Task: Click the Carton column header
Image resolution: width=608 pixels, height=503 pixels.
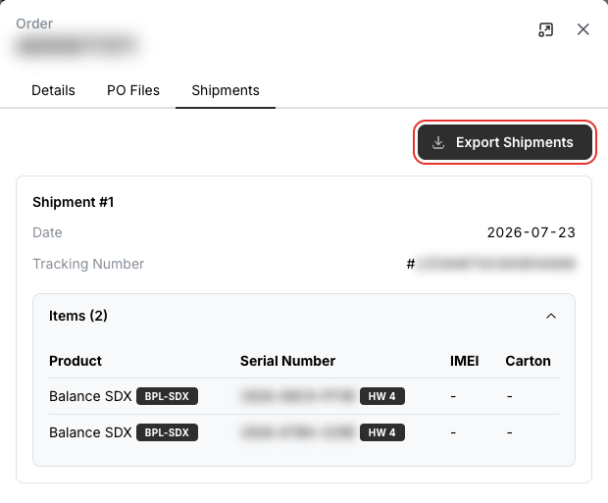Action: tap(528, 361)
